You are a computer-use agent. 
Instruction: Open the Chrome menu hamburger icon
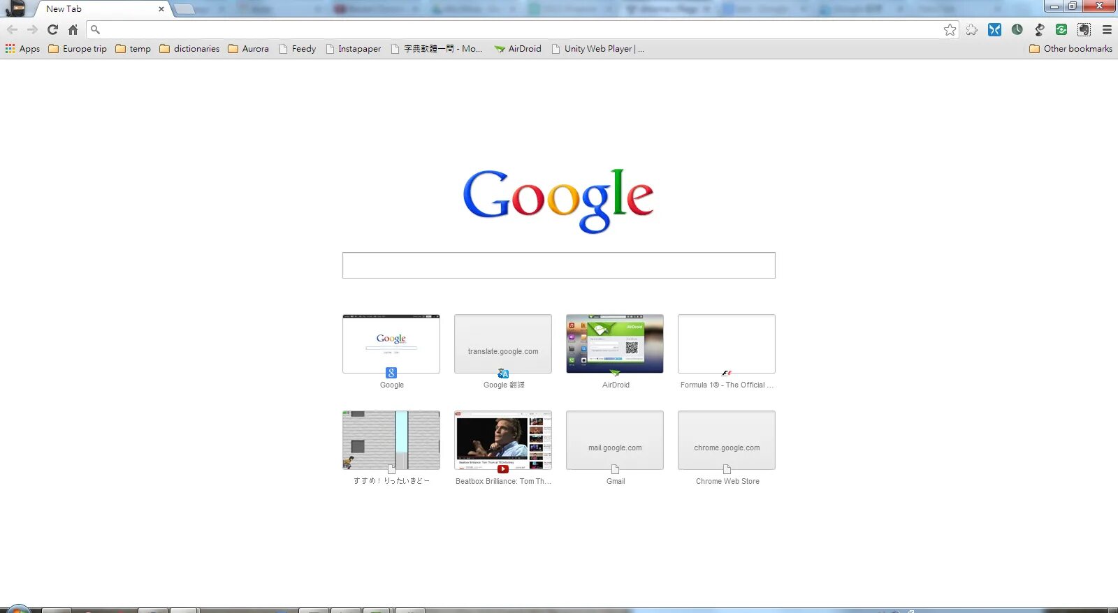point(1107,29)
